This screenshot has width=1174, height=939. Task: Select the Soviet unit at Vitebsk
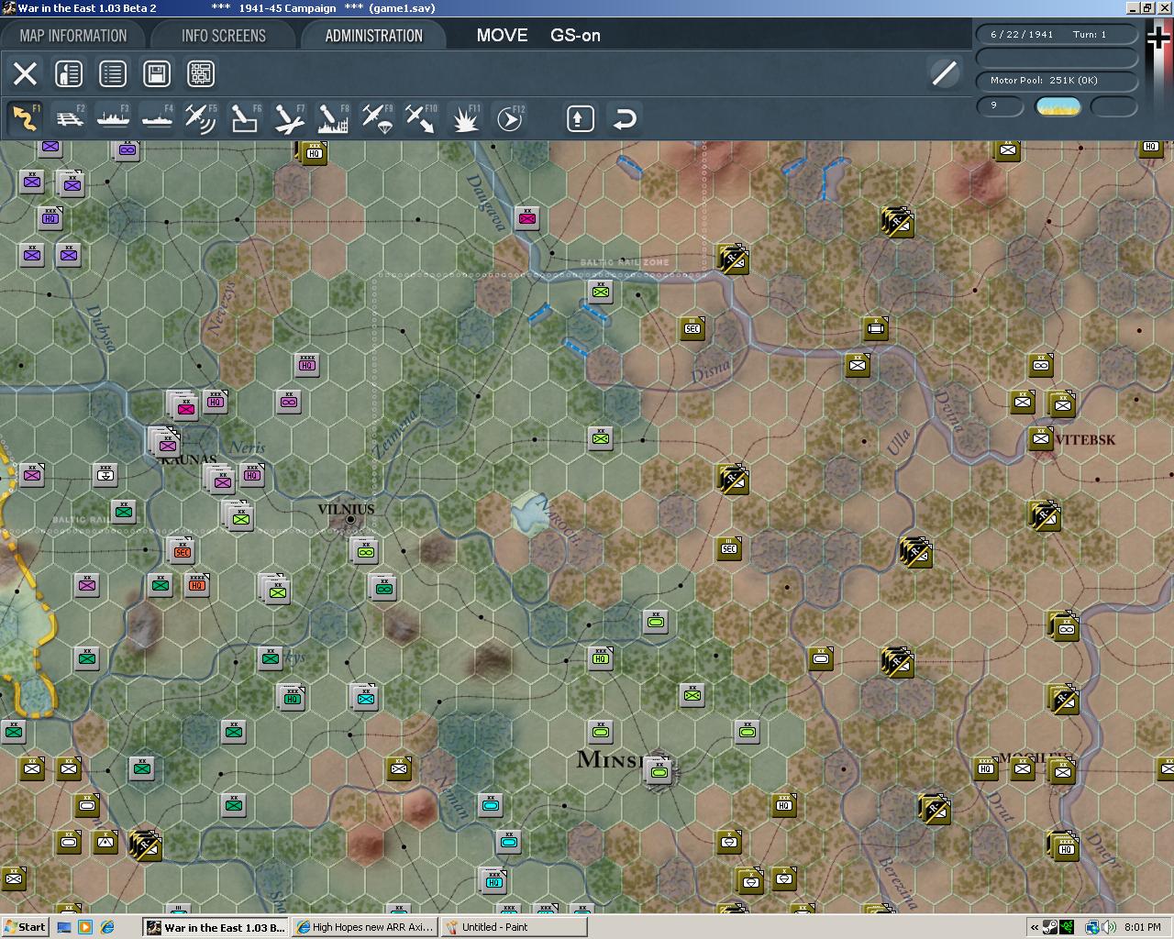point(1041,438)
